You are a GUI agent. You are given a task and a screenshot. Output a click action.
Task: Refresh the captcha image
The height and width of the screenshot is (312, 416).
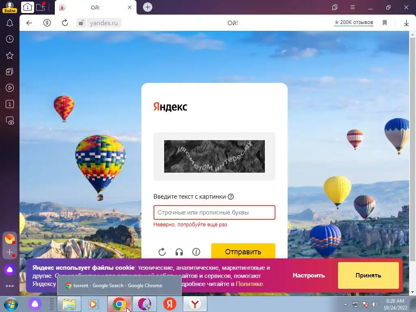[162, 252]
